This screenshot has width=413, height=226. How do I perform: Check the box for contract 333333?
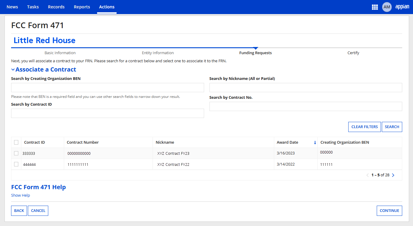click(16, 153)
